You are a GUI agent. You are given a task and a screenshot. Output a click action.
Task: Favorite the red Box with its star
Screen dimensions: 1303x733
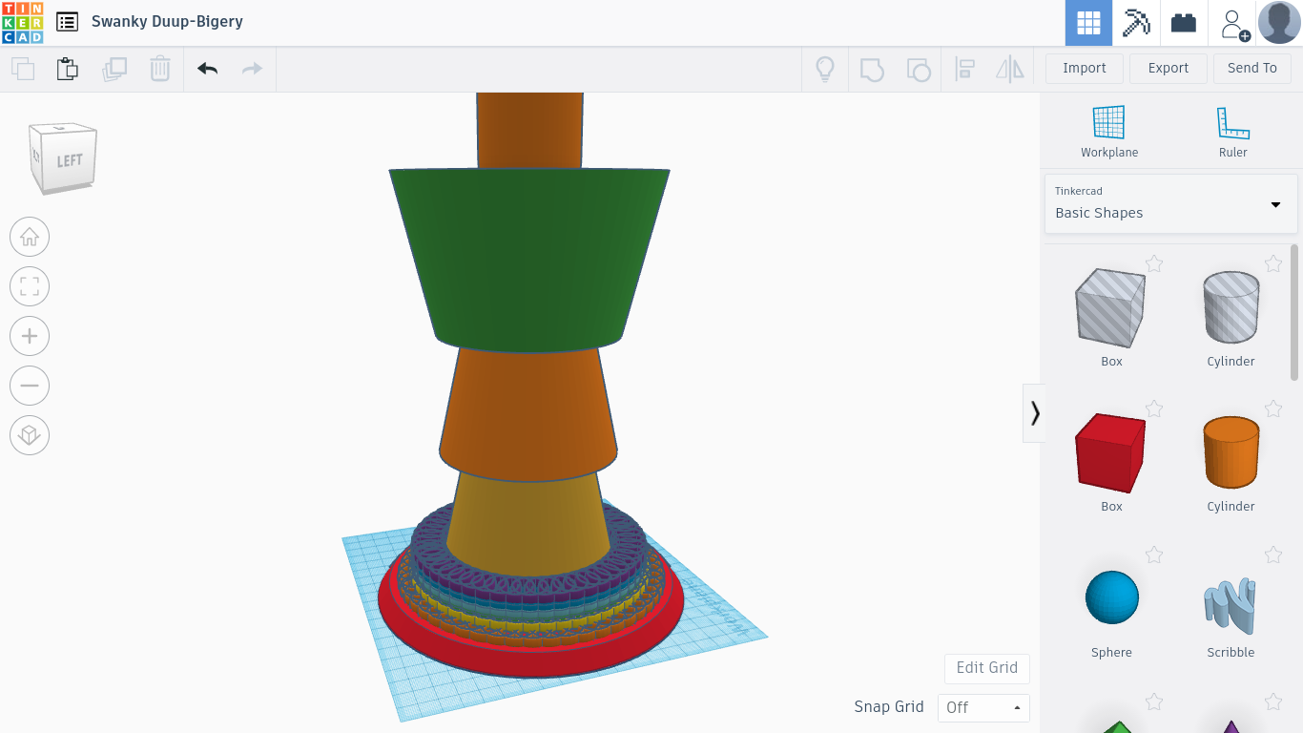tap(1154, 408)
